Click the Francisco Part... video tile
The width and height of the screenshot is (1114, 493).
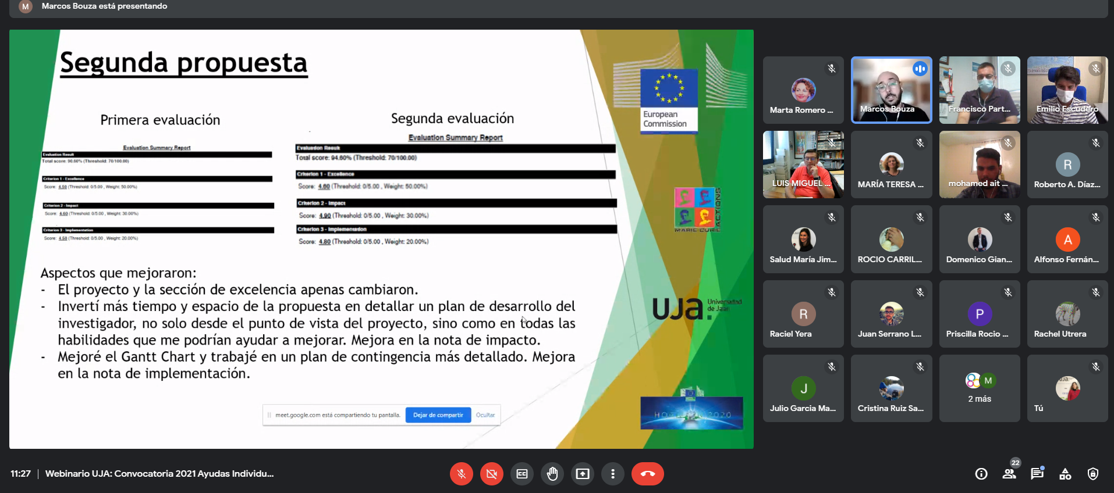(980, 90)
